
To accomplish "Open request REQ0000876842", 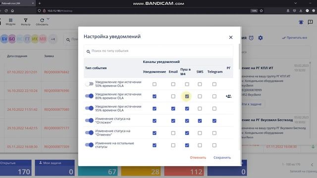I will point(56,72).
